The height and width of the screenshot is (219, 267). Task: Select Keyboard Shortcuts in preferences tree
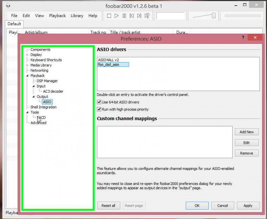tap(46, 60)
